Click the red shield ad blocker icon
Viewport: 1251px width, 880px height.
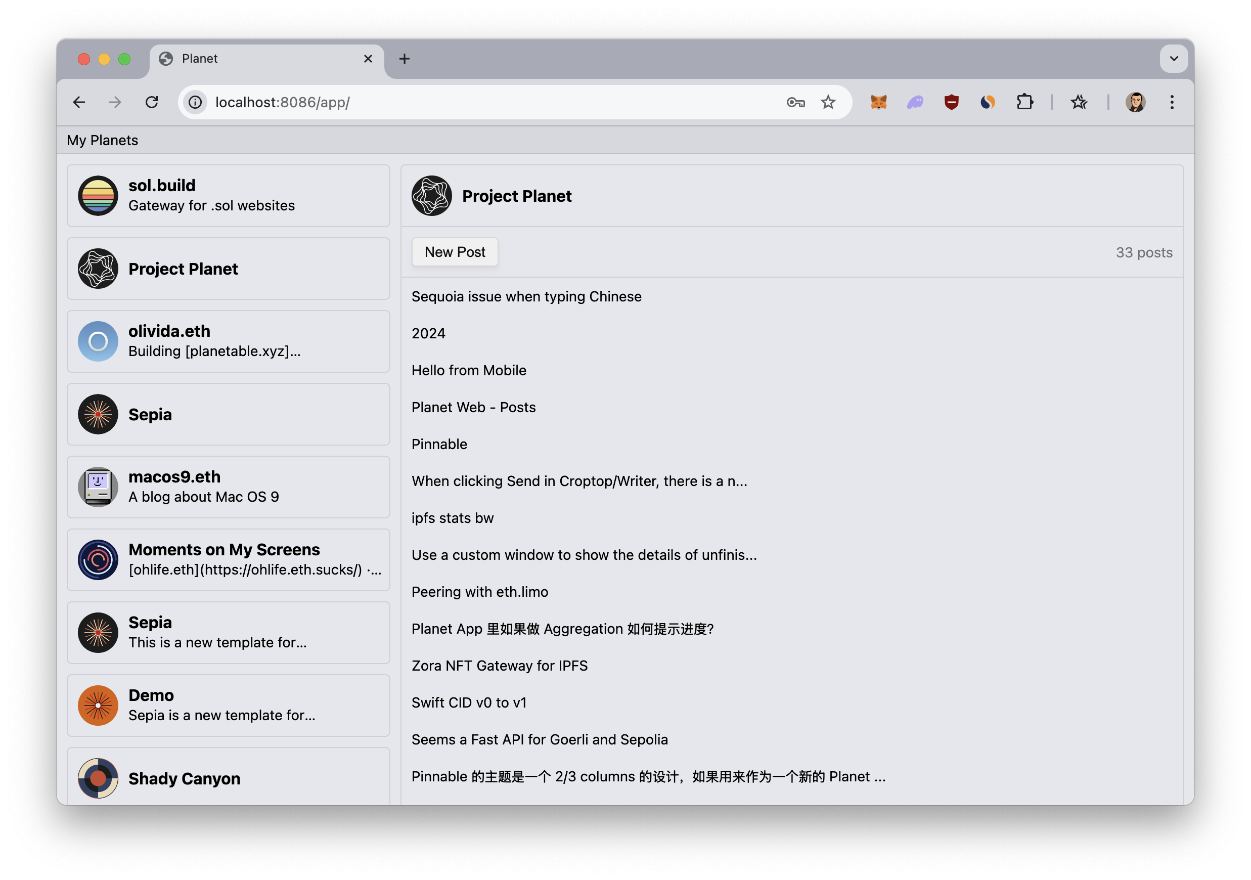point(951,102)
